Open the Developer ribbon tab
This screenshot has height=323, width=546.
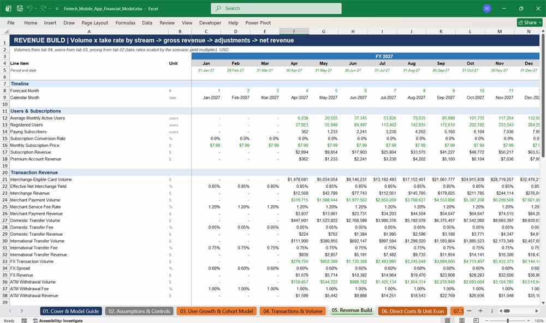pos(210,22)
